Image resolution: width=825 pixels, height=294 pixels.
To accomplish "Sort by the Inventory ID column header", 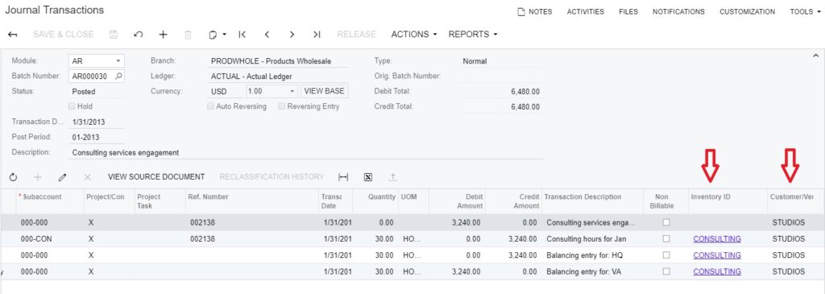I will (x=728, y=201).
